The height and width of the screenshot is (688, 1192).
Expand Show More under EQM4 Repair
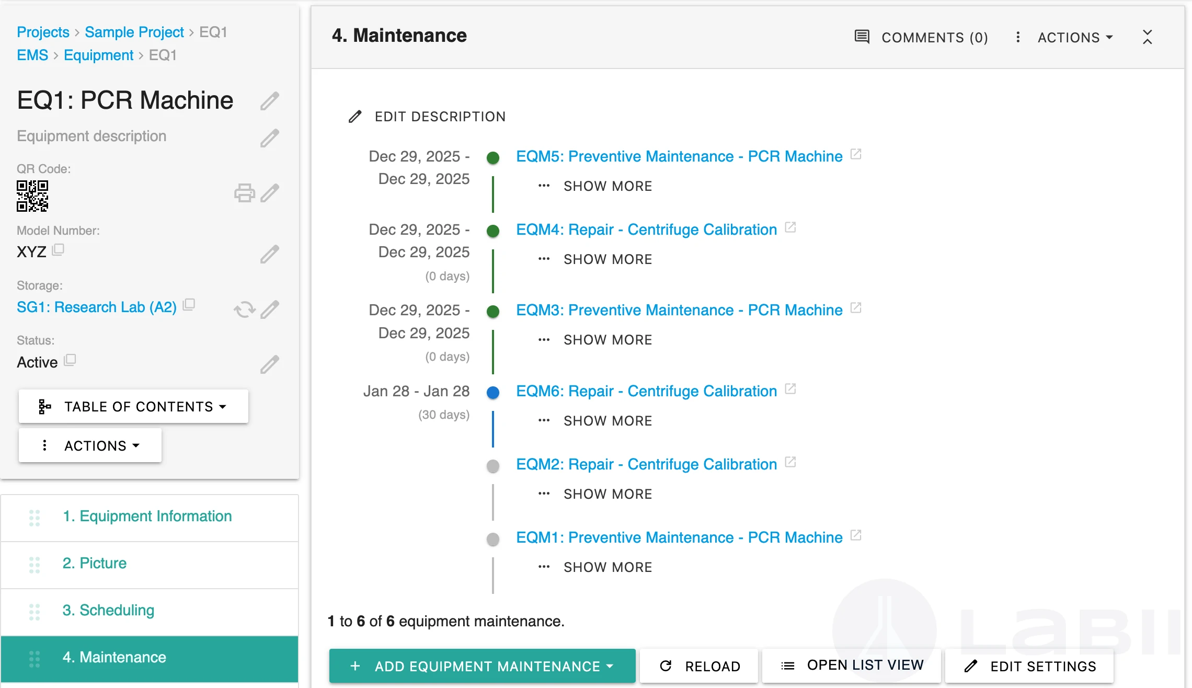pos(607,259)
